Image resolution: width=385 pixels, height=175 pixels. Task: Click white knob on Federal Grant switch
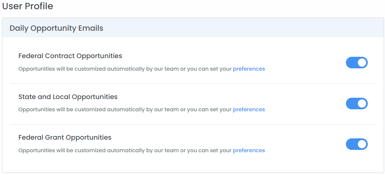[362, 144]
